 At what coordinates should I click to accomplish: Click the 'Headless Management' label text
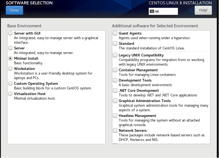pos(137,116)
